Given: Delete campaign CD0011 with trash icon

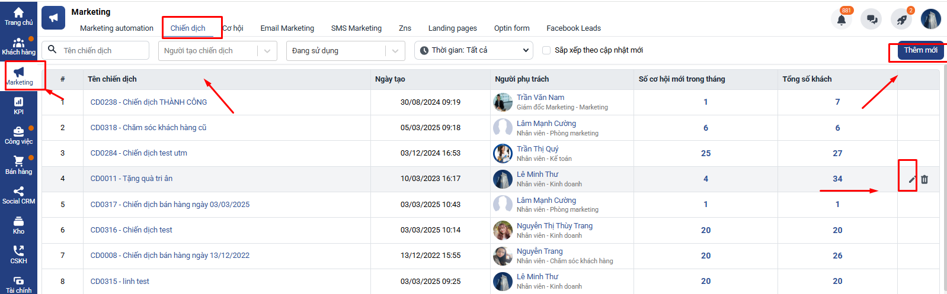Looking at the screenshot, I should [924, 179].
